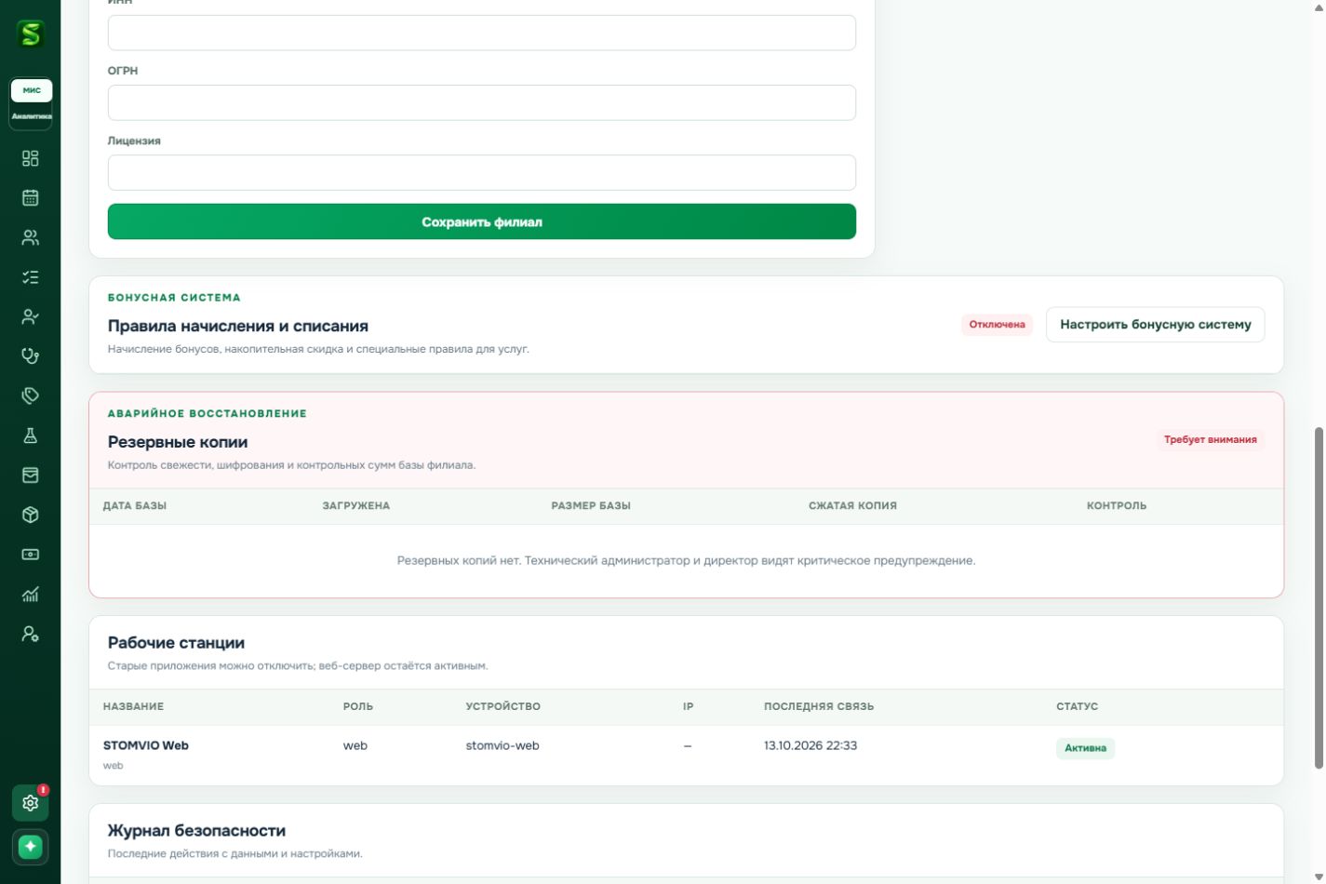The height and width of the screenshot is (884, 1326).
Task: Open the dashboard grid icon in sidebar
Action: [31, 158]
